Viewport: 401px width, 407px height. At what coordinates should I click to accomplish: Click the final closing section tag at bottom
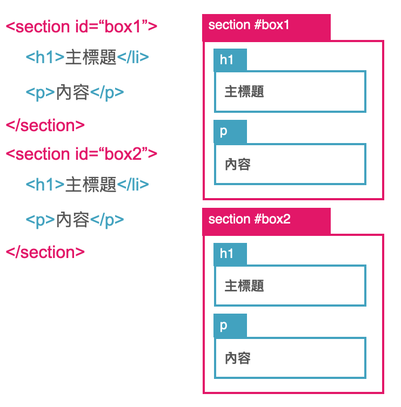coord(45,252)
